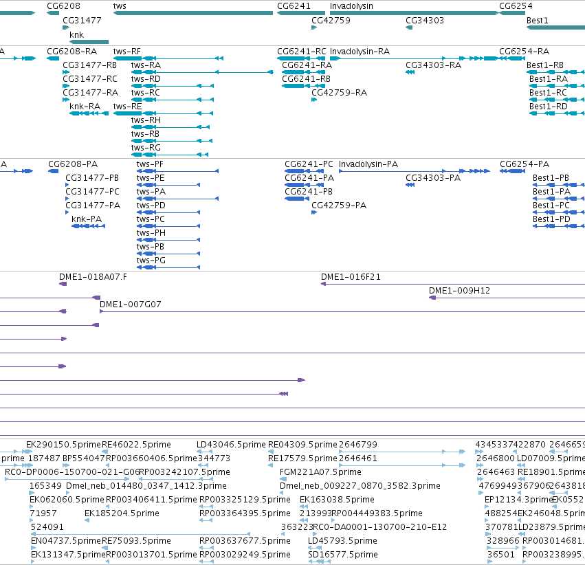Select BAC clone DME1-018A07.F
The height and width of the screenshot is (565, 585).
[x=63, y=284]
